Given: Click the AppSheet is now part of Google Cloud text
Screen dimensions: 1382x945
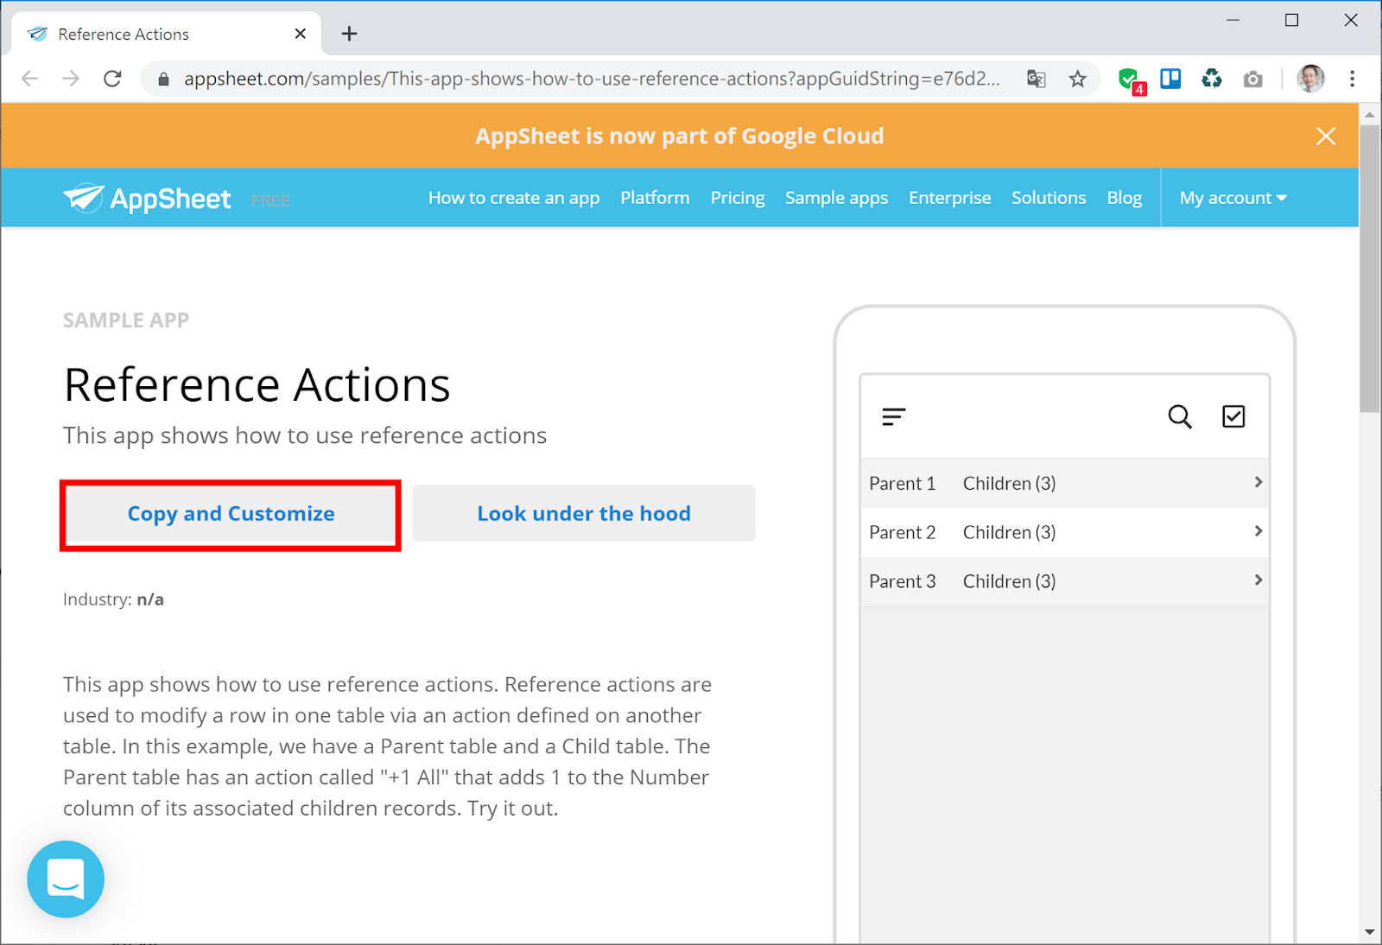Looking at the screenshot, I should (x=679, y=136).
